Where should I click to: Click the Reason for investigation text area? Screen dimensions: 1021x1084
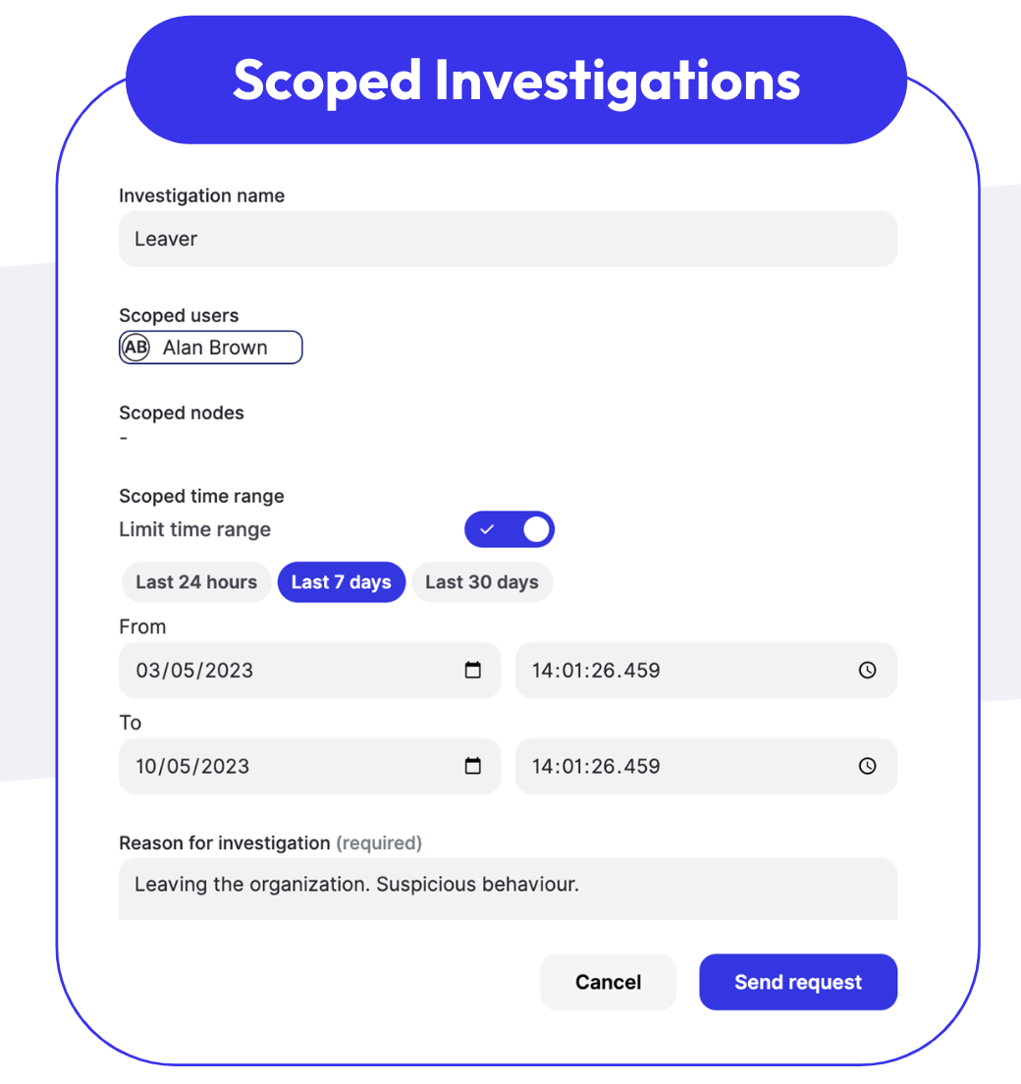point(508,889)
